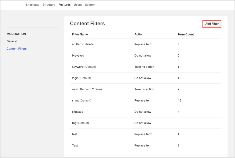The image size is (235, 158).
Task: Click 'Take no action' in keyword row
Action: (144, 67)
